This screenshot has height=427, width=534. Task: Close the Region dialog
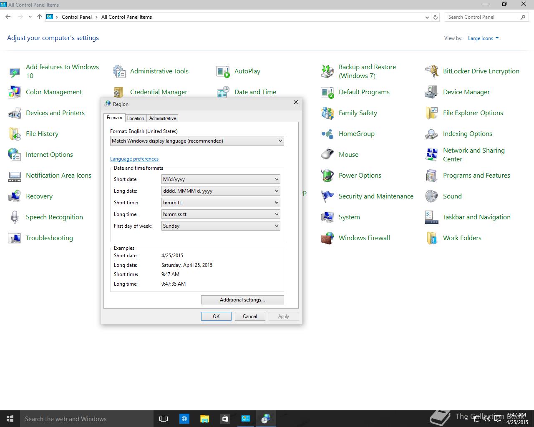click(x=296, y=103)
